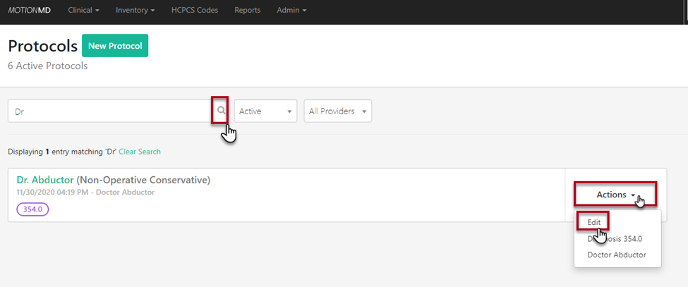Image resolution: width=688 pixels, height=287 pixels.
Task: Click the New Protocol button
Action: coord(115,46)
